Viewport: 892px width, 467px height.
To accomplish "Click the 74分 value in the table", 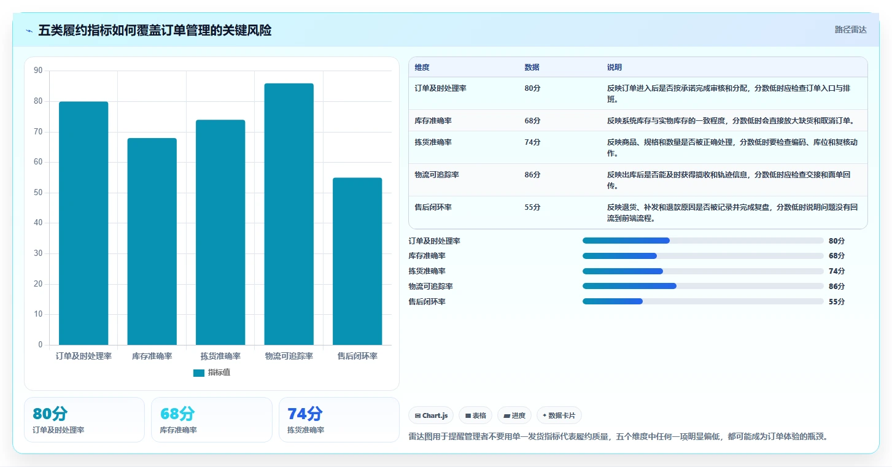I will coord(532,142).
